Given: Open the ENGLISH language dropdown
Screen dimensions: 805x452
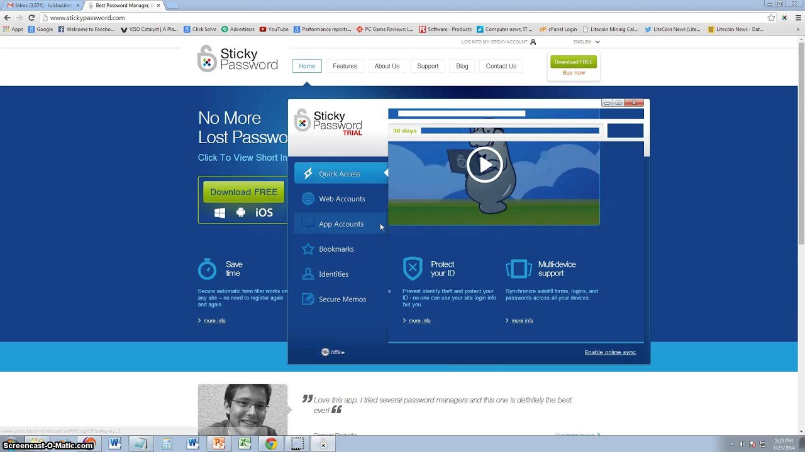Looking at the screenshot, I should pos(586,42).
